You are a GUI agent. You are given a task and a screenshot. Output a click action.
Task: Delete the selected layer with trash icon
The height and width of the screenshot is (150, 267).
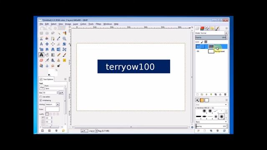[x=225, y=95]
